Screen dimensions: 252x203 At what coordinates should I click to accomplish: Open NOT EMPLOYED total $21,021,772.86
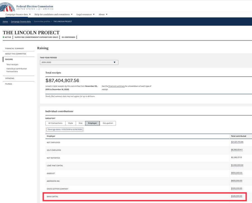pos(237,142)
